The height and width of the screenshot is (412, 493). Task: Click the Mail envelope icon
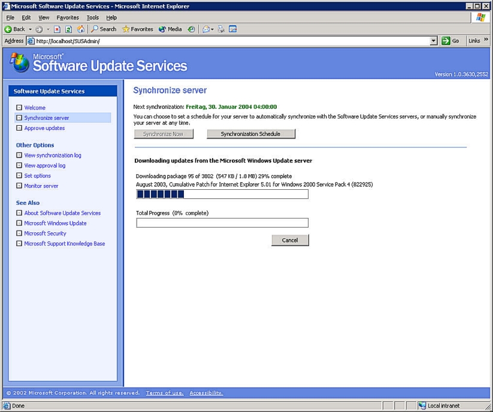pyautogui.click(x=206, y=29)
